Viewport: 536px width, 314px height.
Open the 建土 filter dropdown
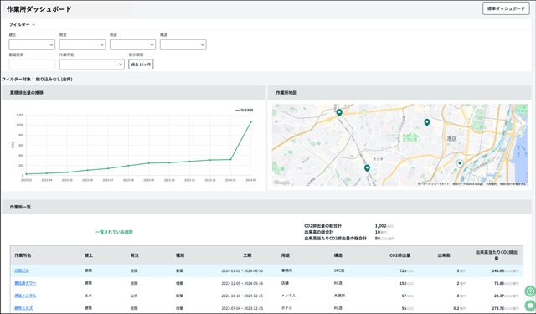[x=32, y=44]
